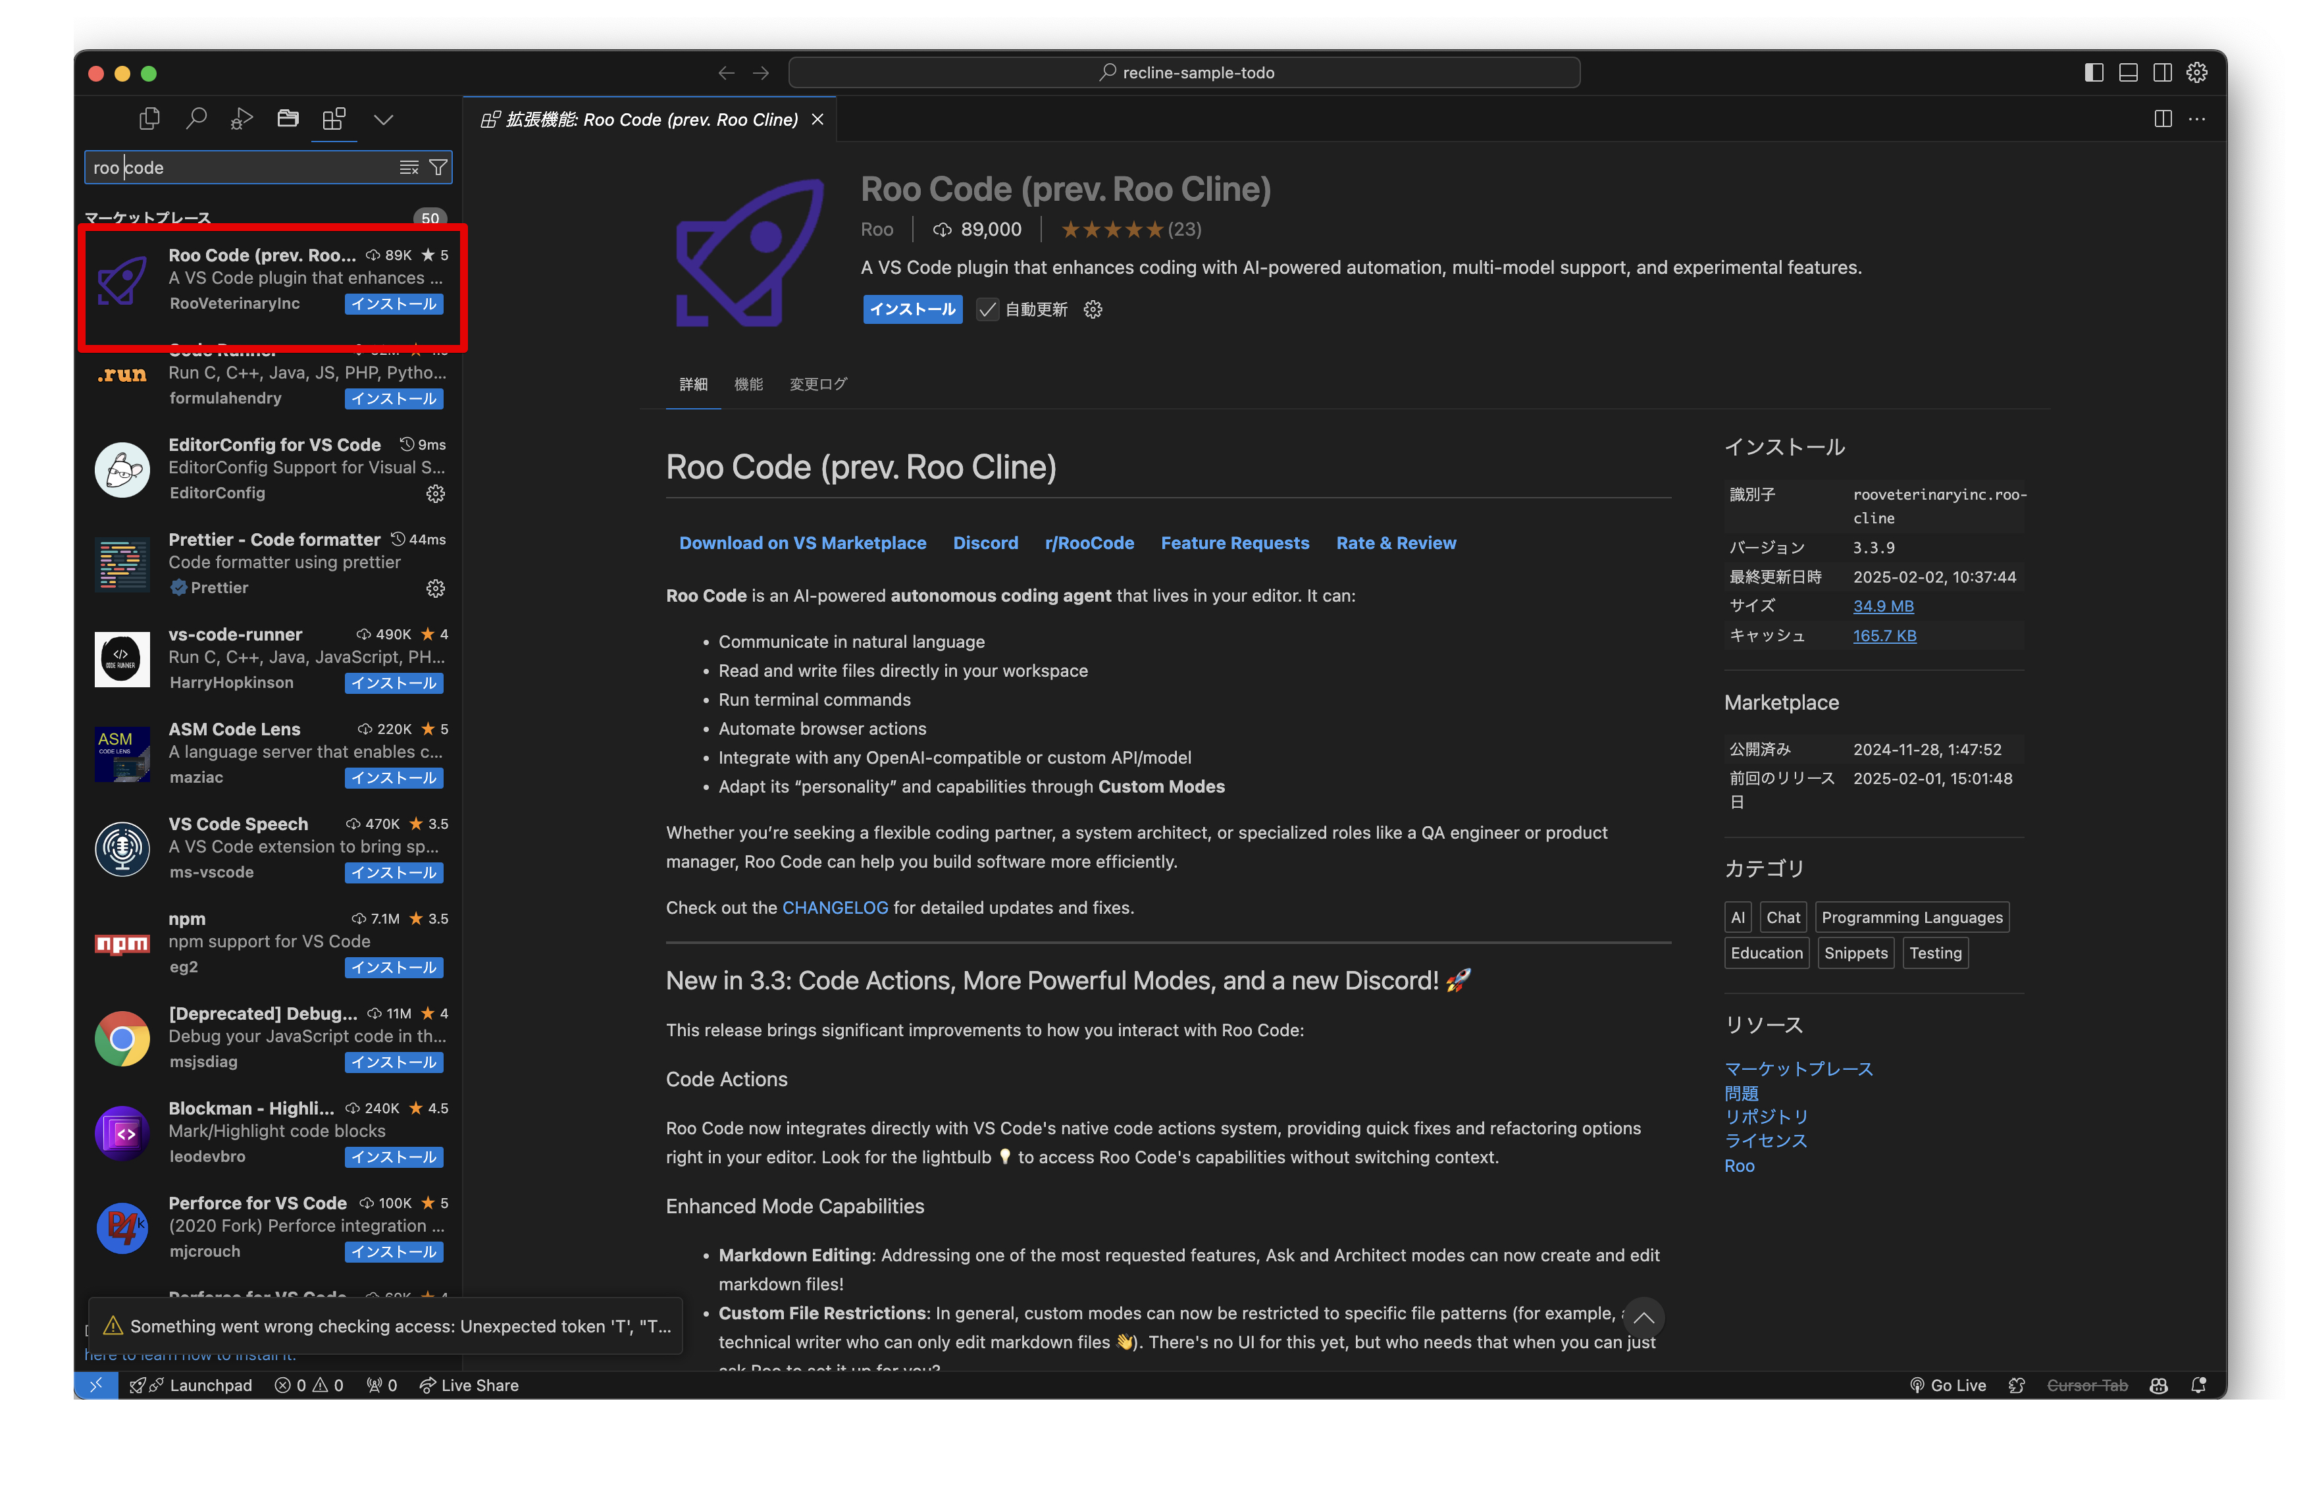
Task: Click Go Live in status bar
Action: coord(1947,1385)
